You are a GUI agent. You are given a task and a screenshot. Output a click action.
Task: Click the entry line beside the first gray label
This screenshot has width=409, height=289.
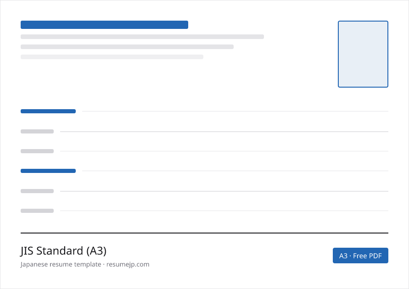click(224, 132)
